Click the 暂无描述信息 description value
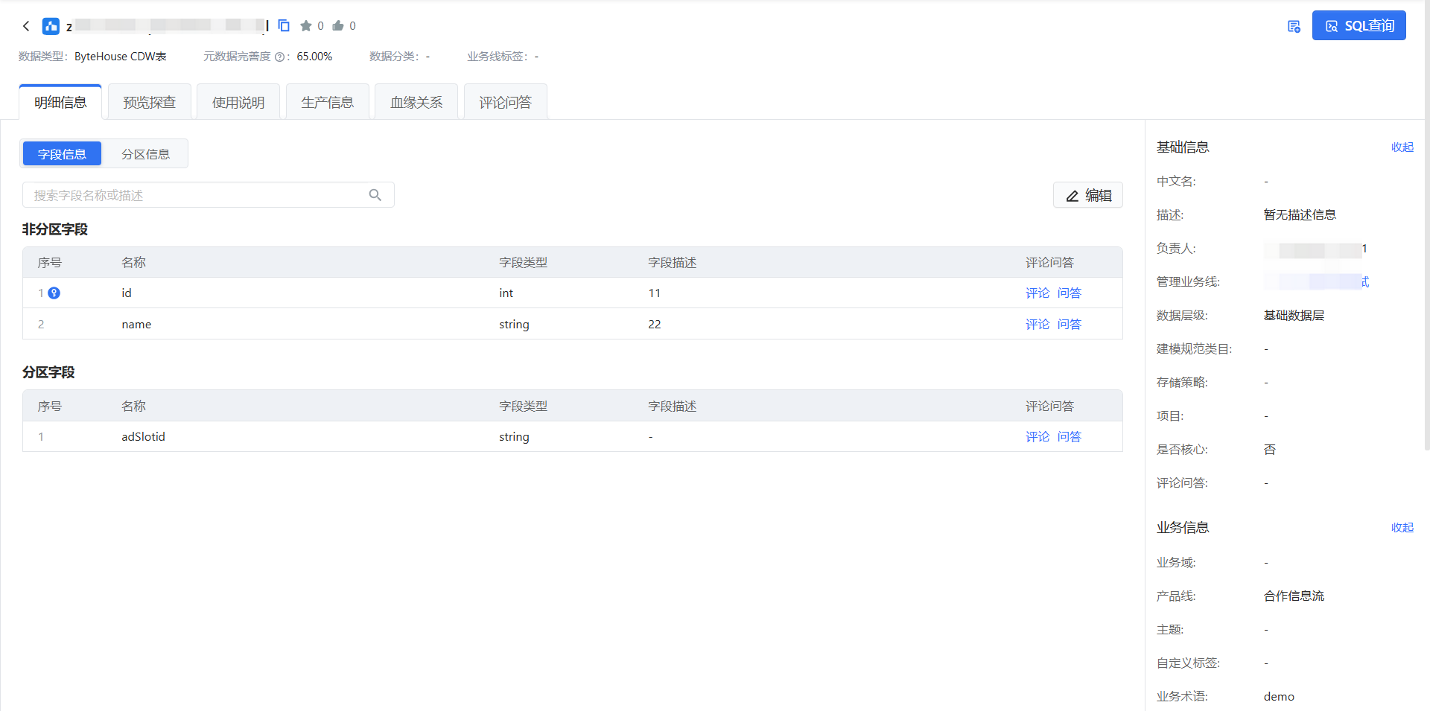This screenshot has height=711, width=1430. pyautogui.click(x=1300, y=215)
